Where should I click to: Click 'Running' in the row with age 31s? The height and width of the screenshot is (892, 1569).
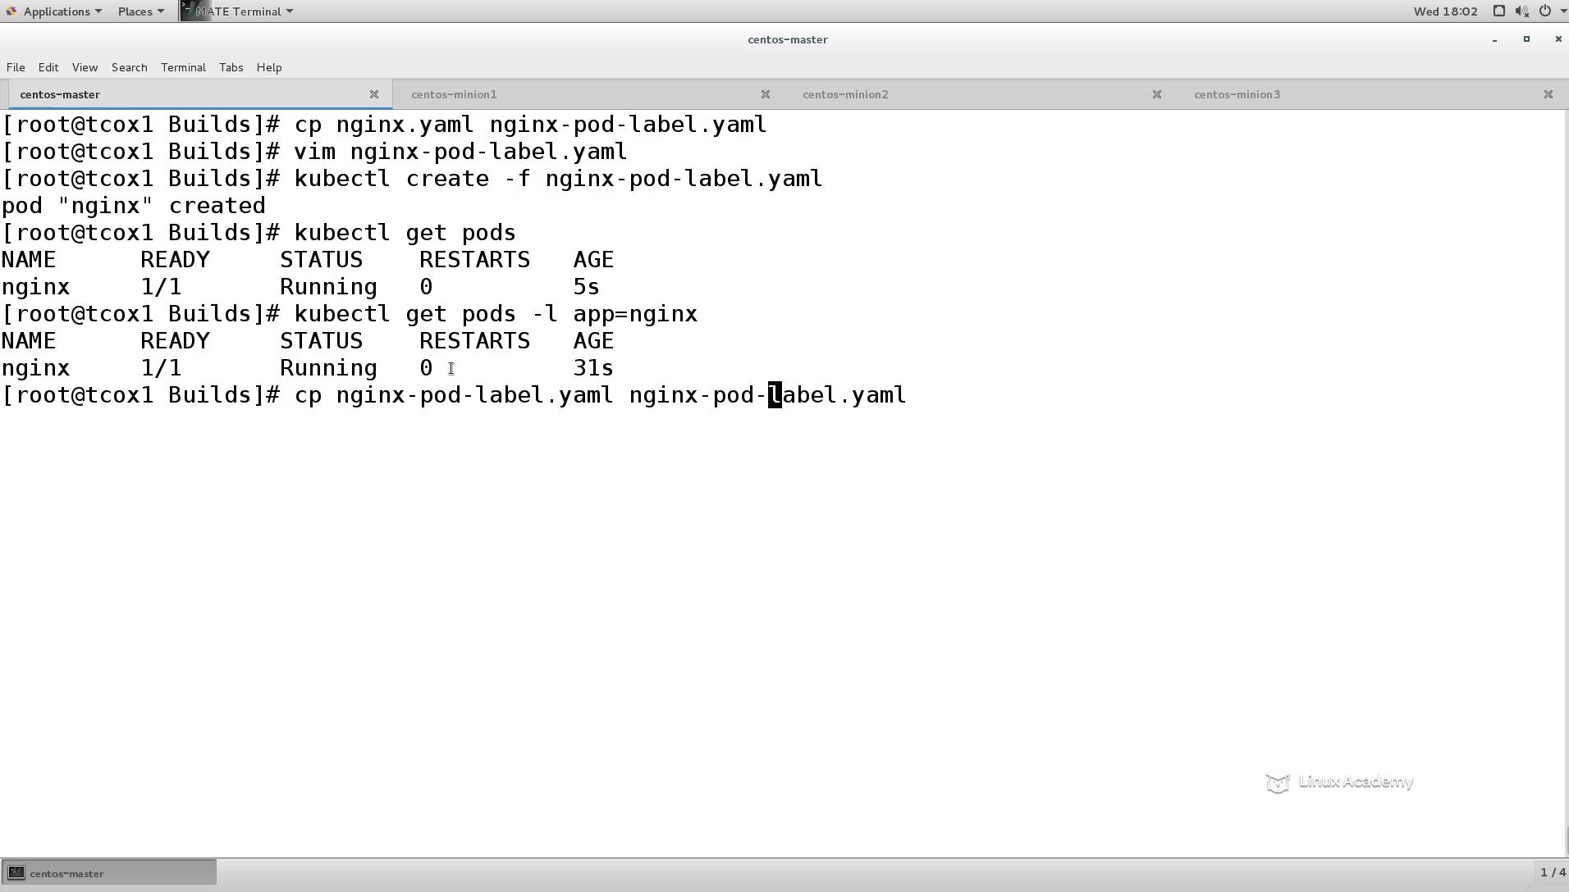[328, 368]
